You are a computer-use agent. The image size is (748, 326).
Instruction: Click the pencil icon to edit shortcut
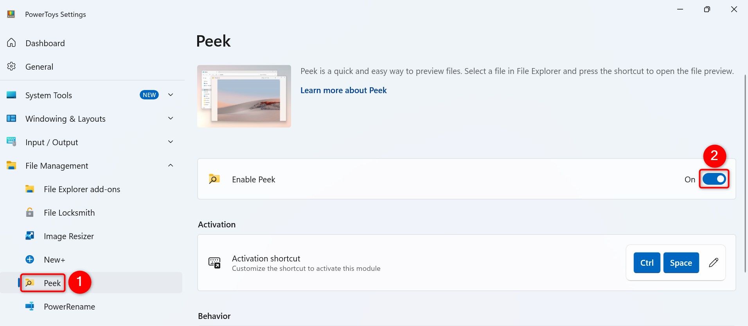click(713, 263)
